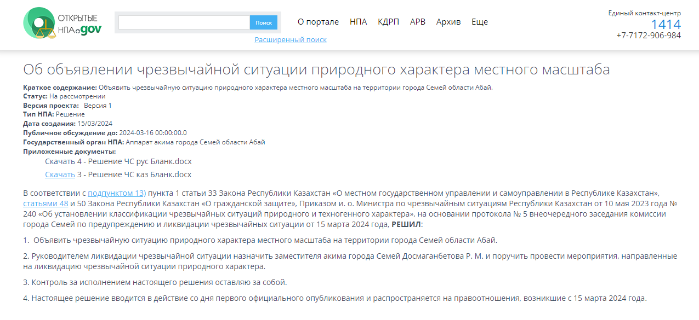The height and width of the screenshot is (320, 699).
Task: Navigate to the Архив section
Action: 448,22
